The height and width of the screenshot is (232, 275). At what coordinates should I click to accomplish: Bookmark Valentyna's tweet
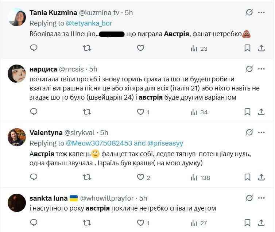(247, 177)
